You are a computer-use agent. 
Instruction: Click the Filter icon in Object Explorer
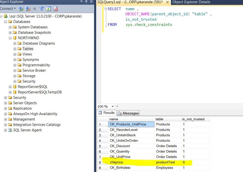41,9
